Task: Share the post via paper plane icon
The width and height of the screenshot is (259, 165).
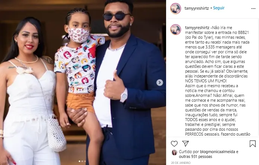Action: click(185, 143)
